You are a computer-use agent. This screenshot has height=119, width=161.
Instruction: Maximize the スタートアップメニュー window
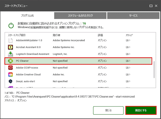tap(151, 6)
